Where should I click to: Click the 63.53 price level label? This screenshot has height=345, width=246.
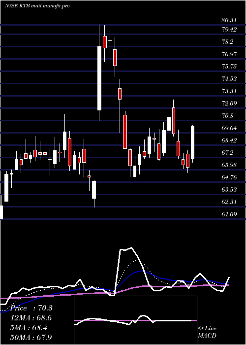coord(229,190)
